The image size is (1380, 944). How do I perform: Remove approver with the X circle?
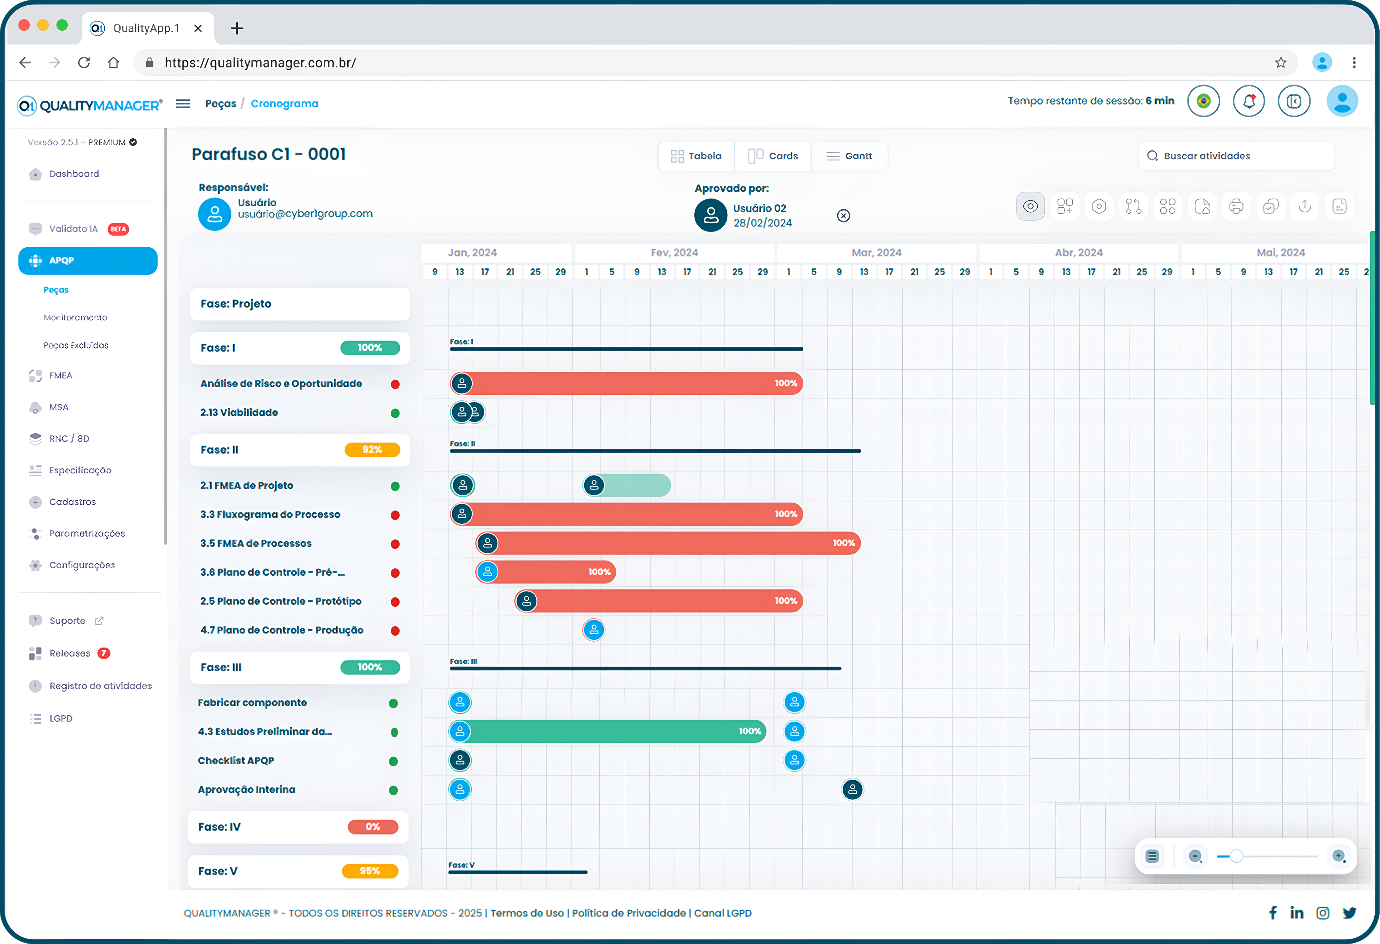tap(843, 216)
